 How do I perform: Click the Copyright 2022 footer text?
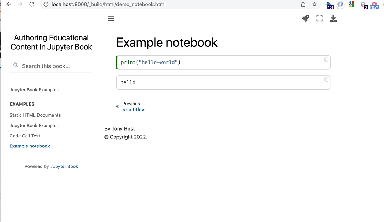click(x=126, y=137)
